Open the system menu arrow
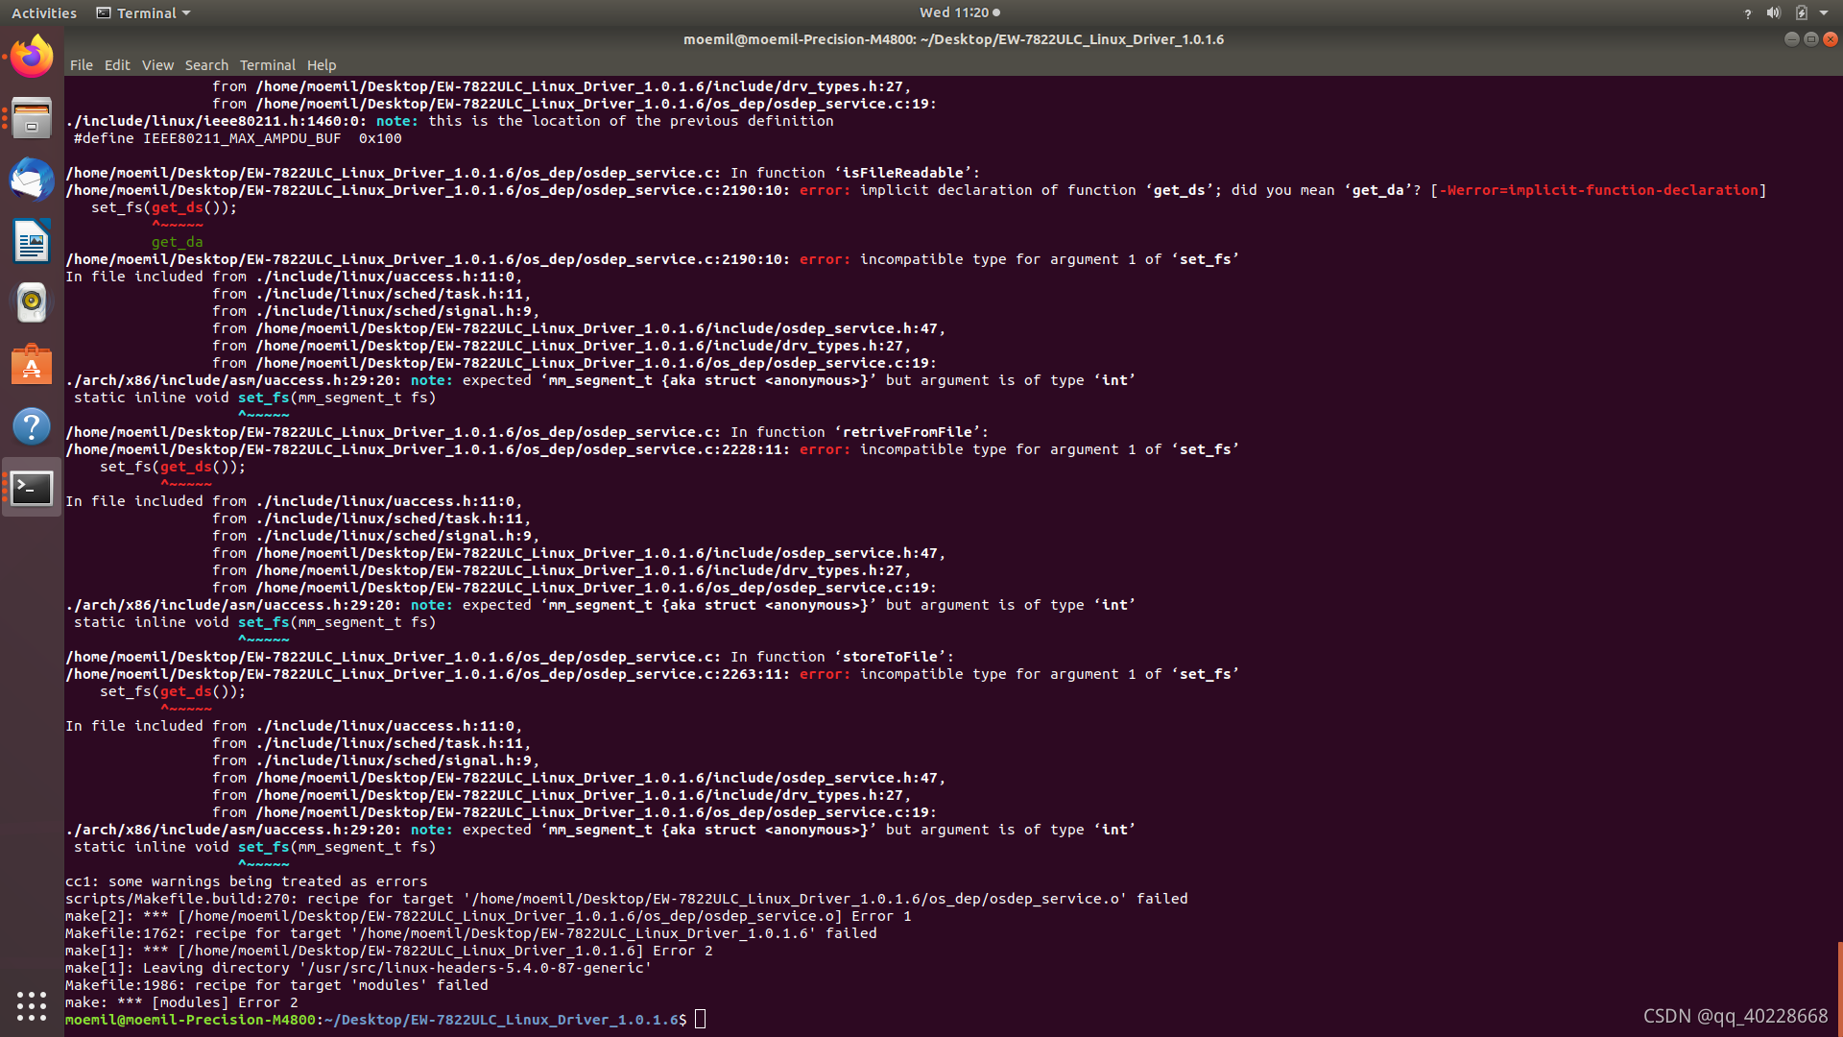 1824,12
